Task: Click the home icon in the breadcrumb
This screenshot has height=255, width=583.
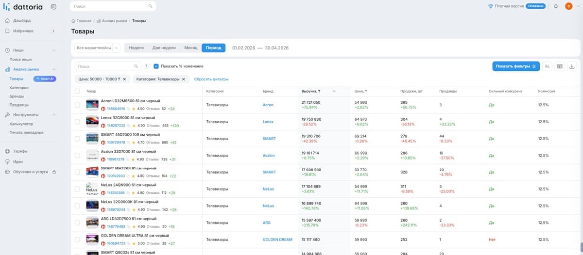Action: click(73, 21)
